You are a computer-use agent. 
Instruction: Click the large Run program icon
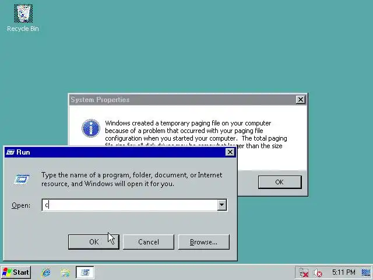pos(22,179)
